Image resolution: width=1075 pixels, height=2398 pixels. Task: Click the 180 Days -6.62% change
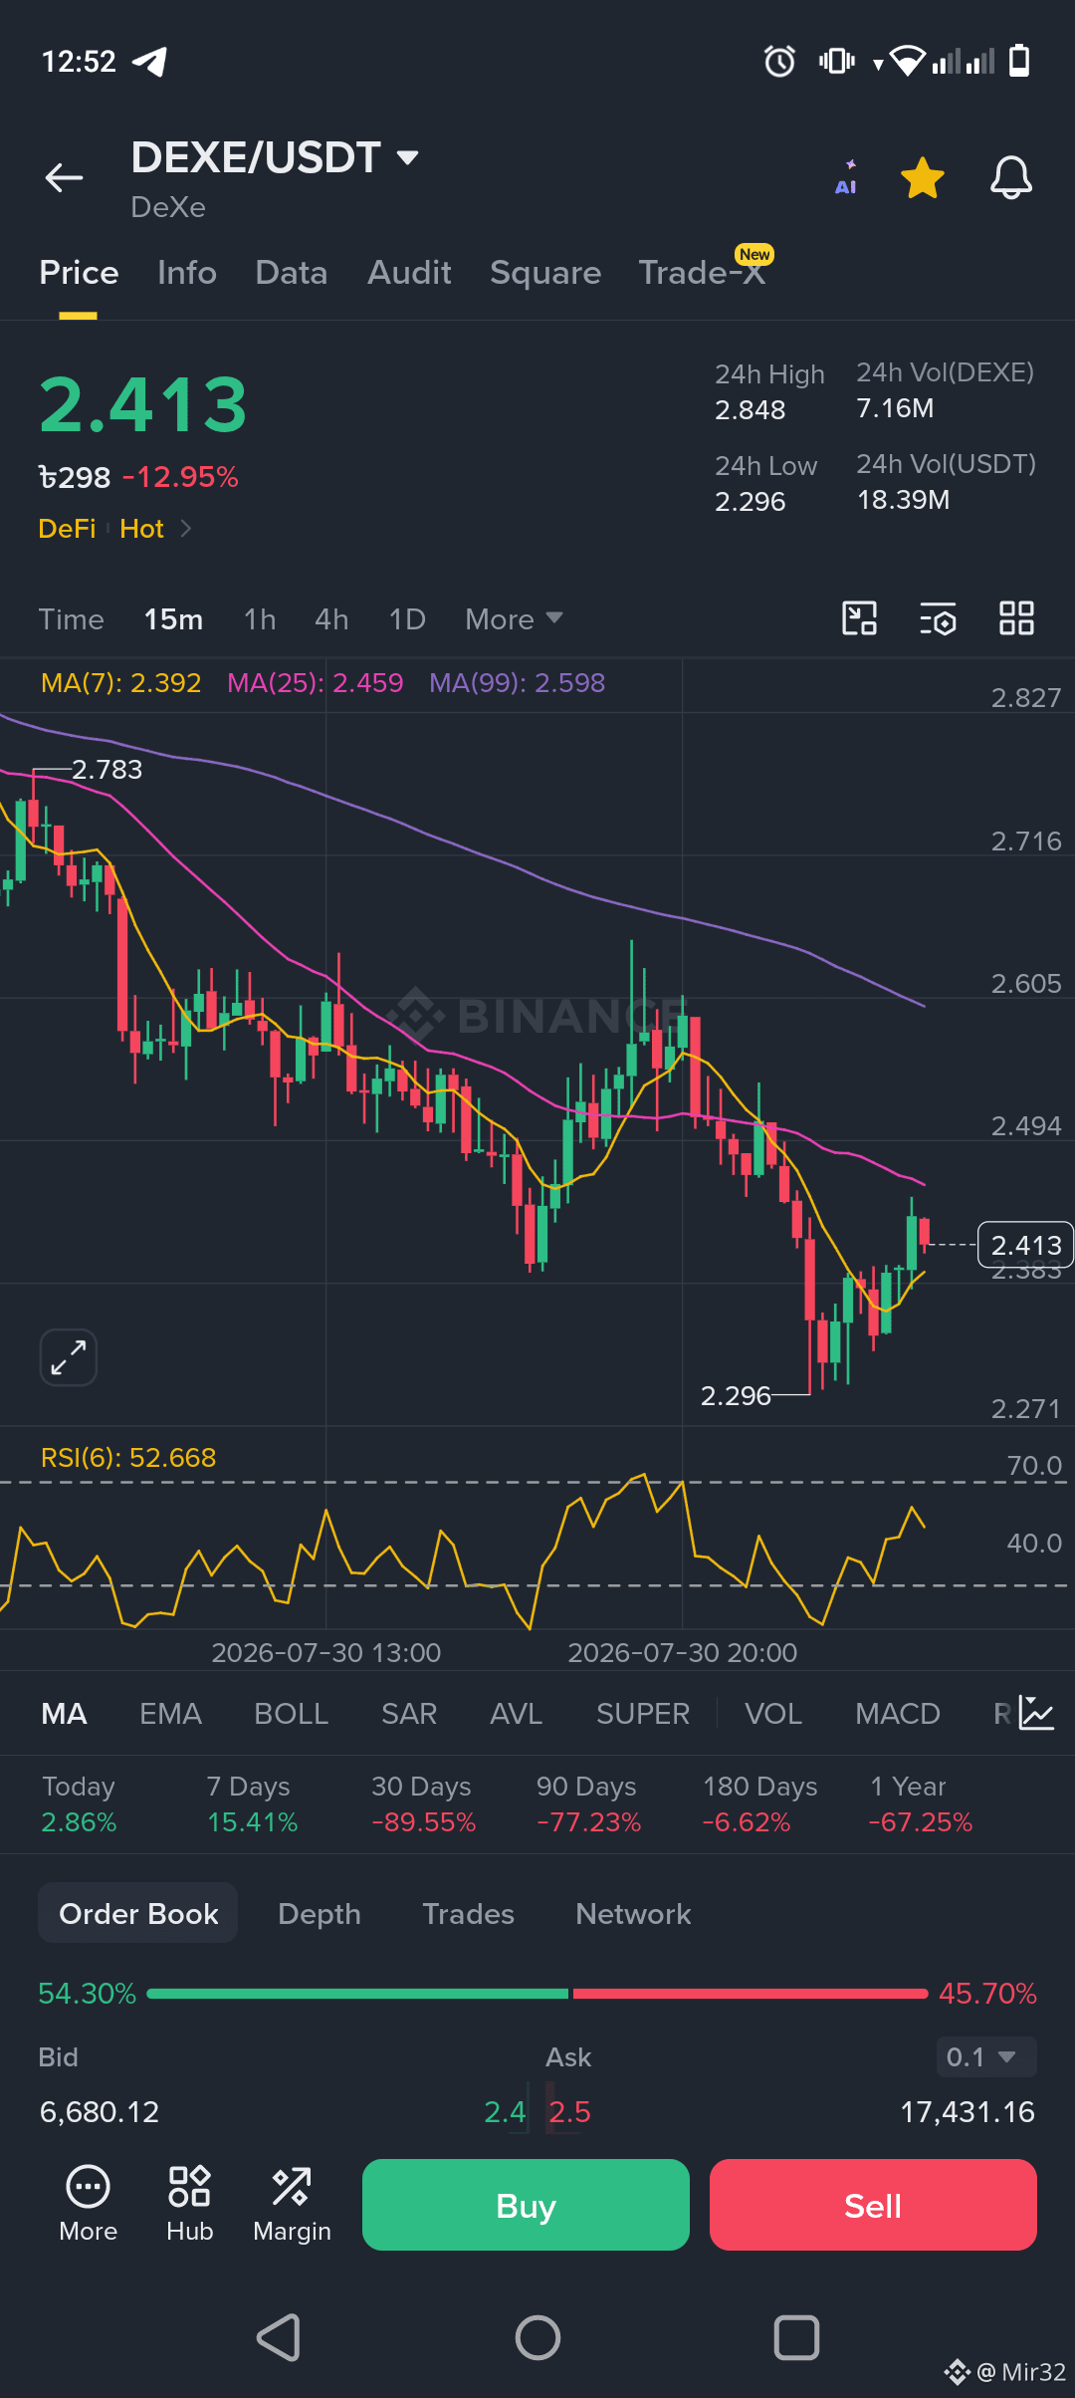pos(759,1803)
